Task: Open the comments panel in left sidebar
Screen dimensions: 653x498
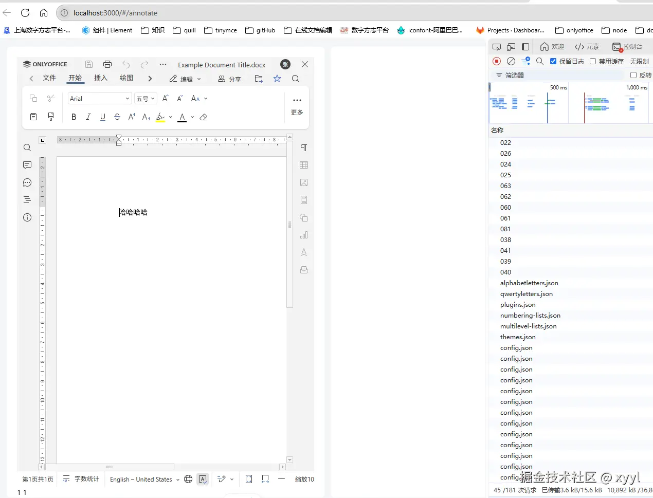Action: pyautogui.click(x=27, y=165)
